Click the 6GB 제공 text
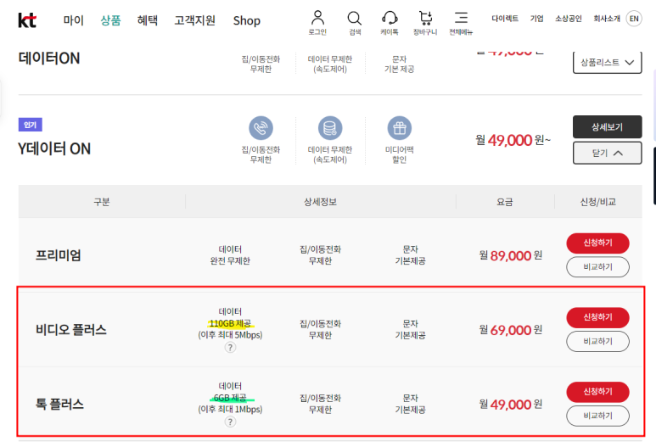This screenshot has height=447, width=656. pyautogui.click(x=230, y=398)
